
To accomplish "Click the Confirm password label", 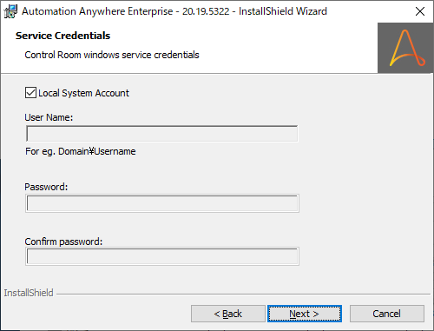I will click(63, 242).
